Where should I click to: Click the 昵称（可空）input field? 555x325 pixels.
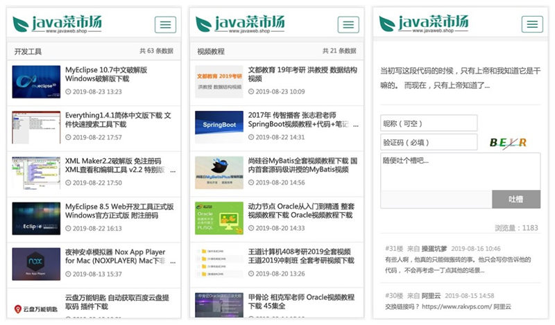[x=429, y=123]
